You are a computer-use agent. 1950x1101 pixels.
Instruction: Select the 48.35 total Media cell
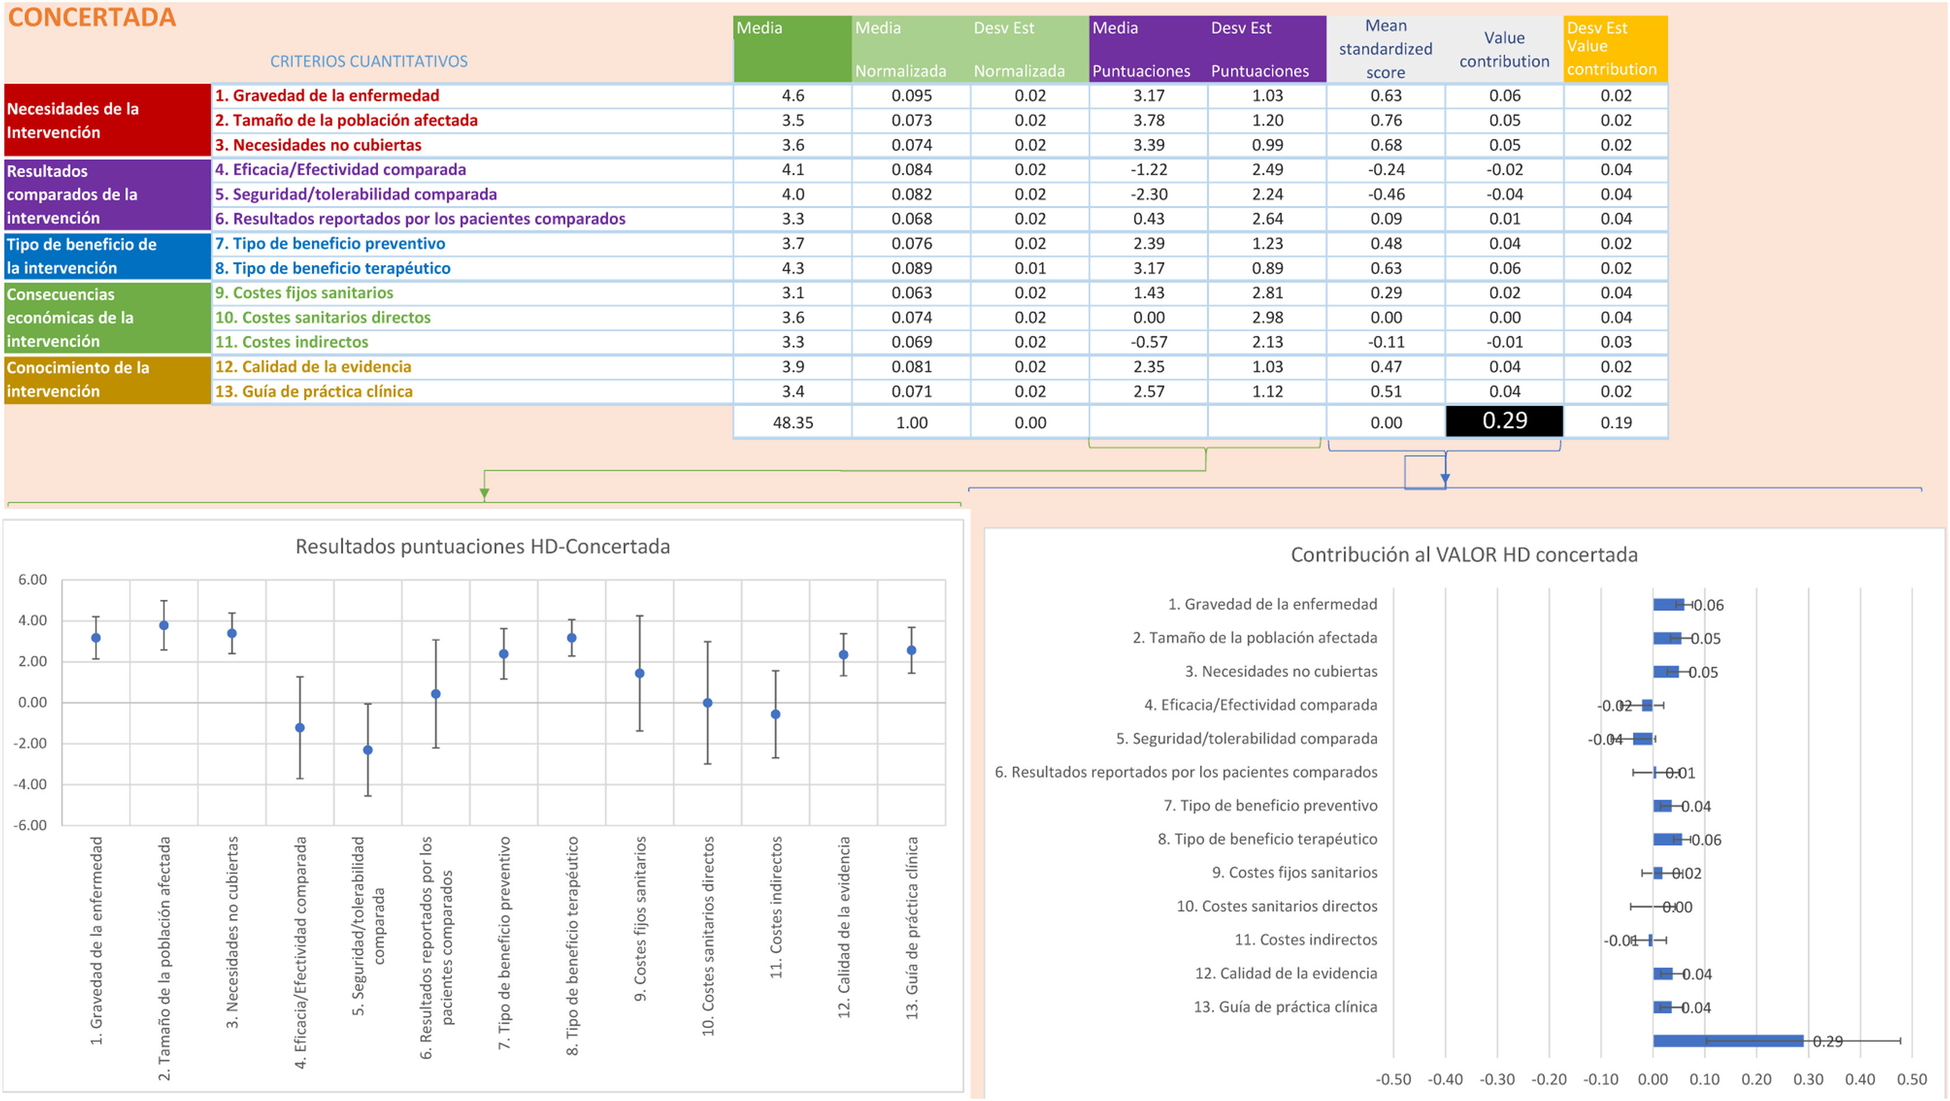pos(792,422)
